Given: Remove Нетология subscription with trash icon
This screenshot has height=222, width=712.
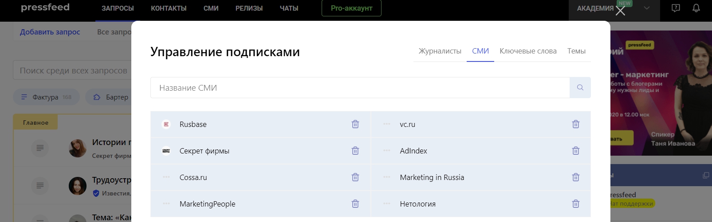Looking at the screenshot, I should (x=575, y=204).
